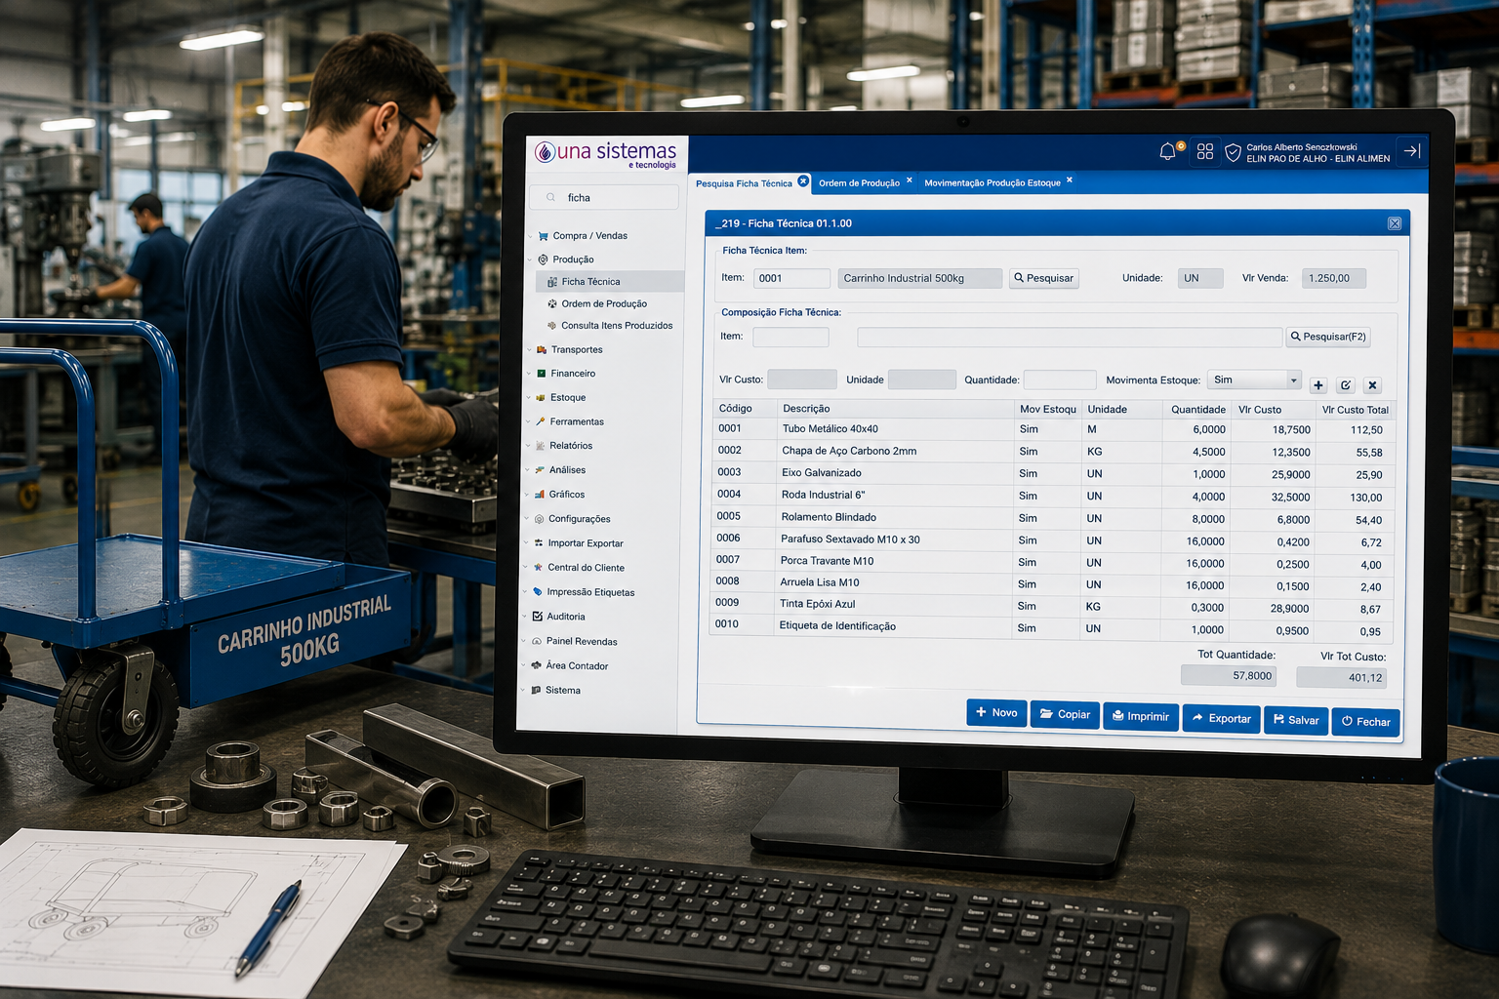Expand the Transportes menu arrow

[529, 349]
